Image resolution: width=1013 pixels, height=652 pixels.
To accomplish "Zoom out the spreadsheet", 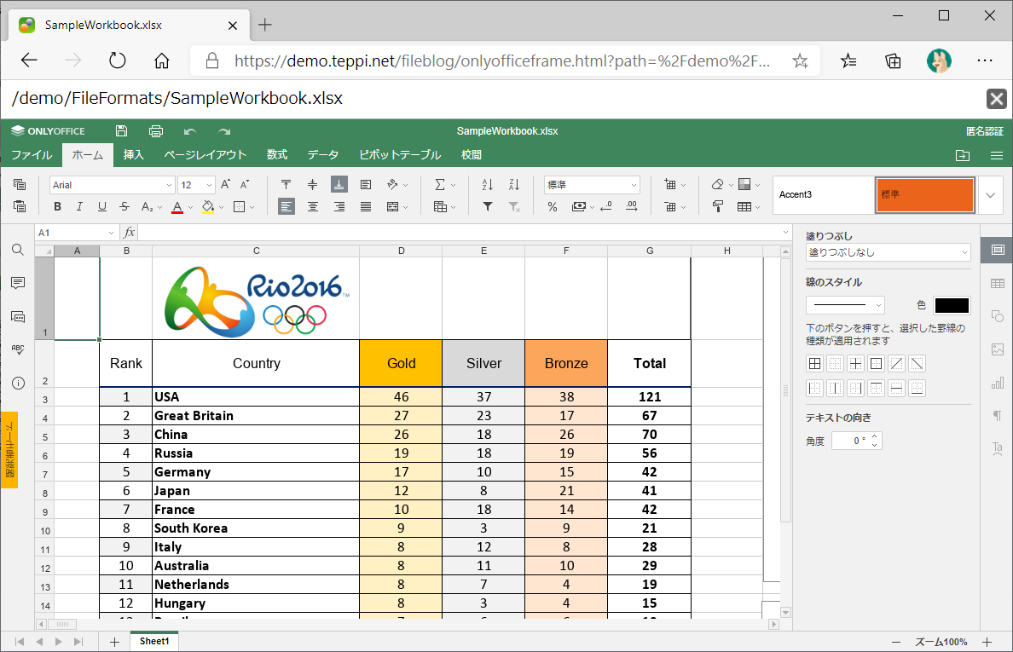I will [896, 642].
